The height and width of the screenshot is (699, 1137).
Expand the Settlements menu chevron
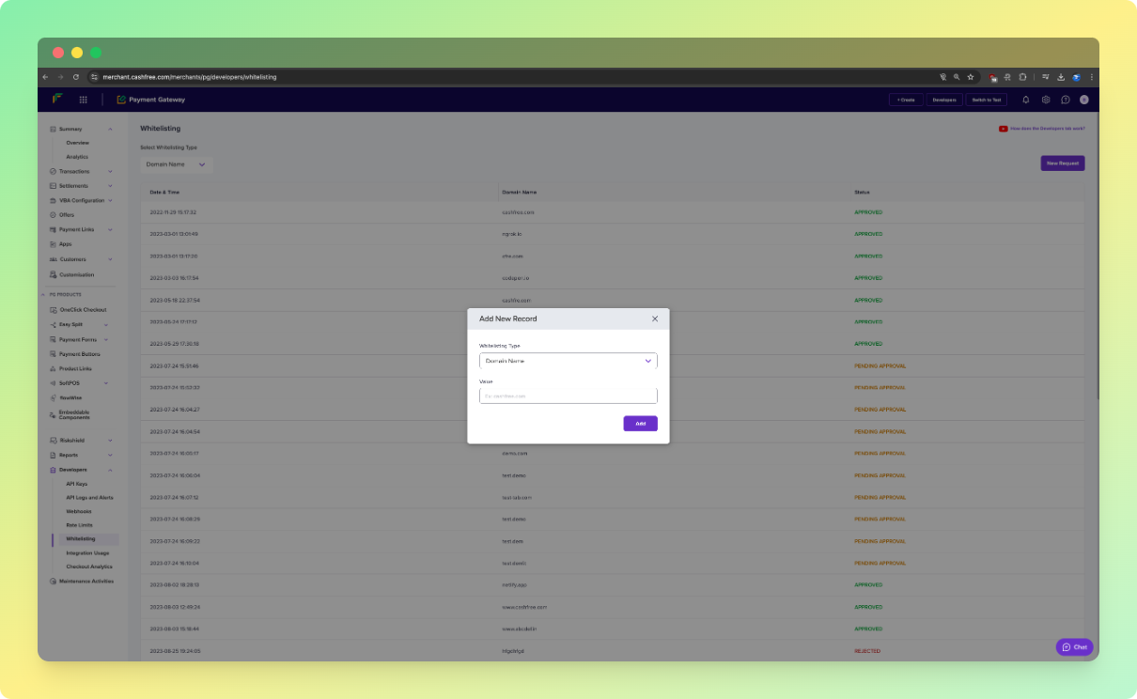point(110,186)
